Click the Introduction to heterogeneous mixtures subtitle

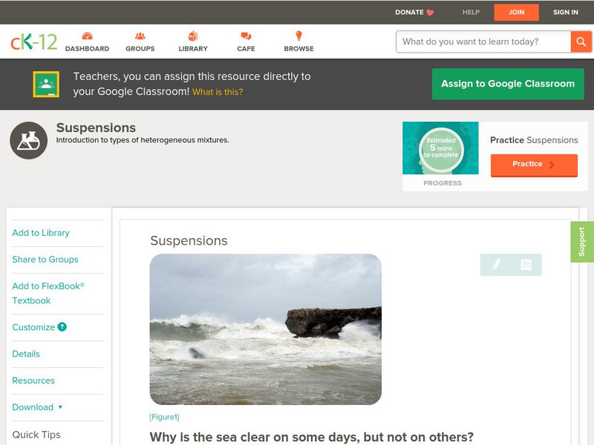[143, 140]
